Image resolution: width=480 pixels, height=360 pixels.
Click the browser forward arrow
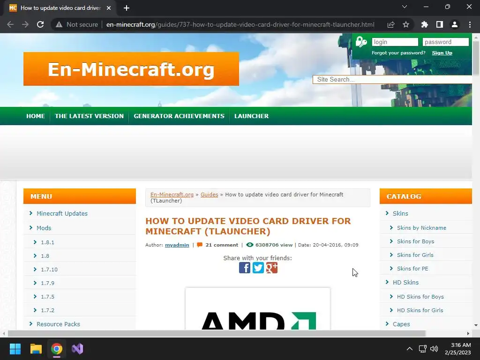25,24
